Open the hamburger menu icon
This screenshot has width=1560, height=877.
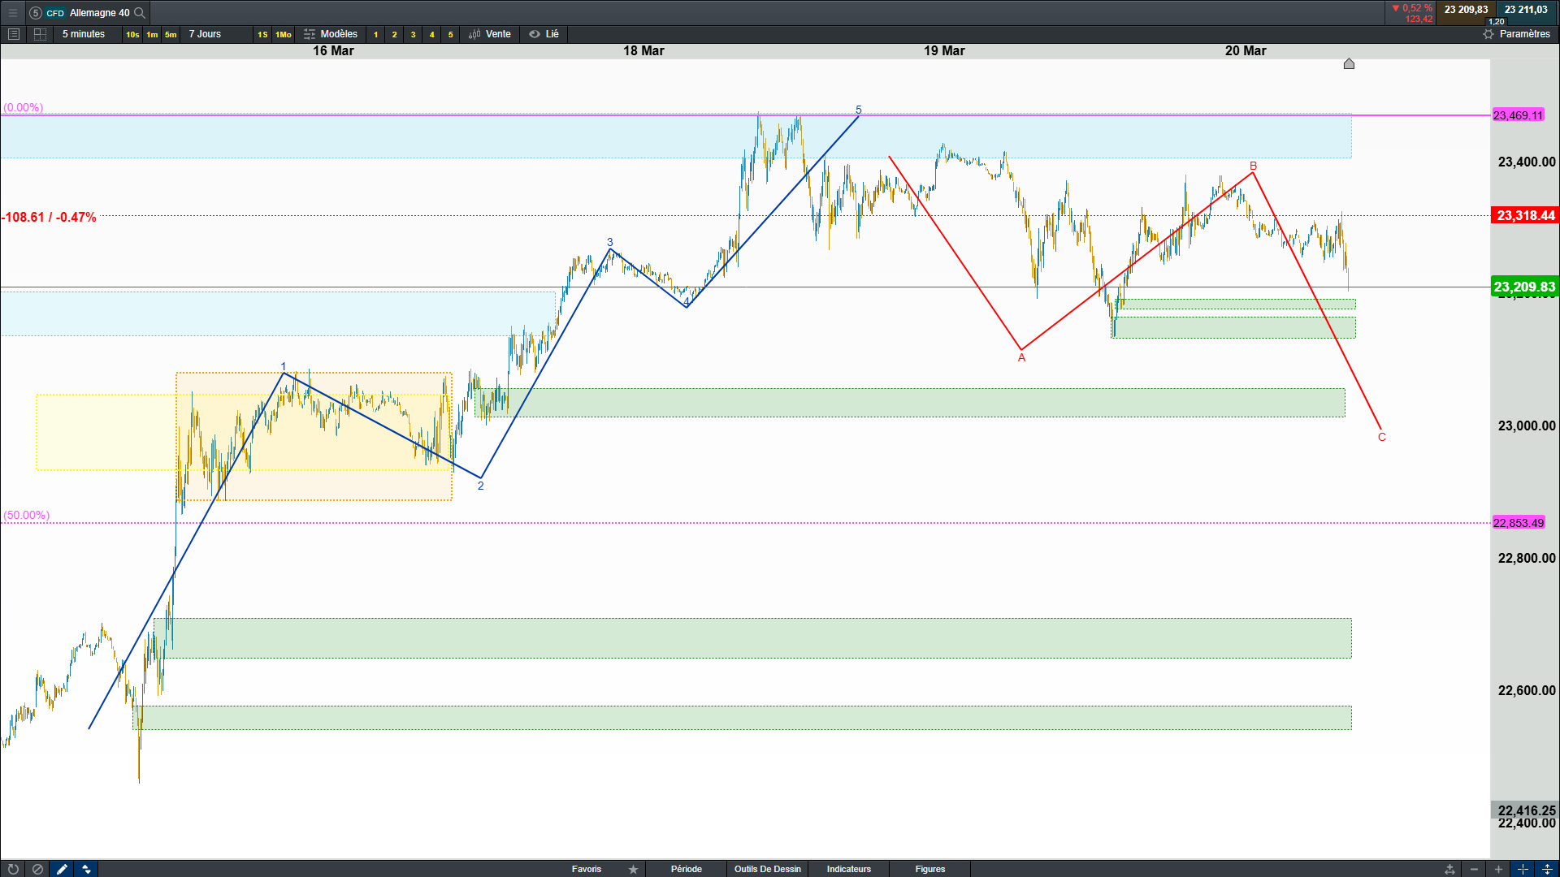(13, 13)
